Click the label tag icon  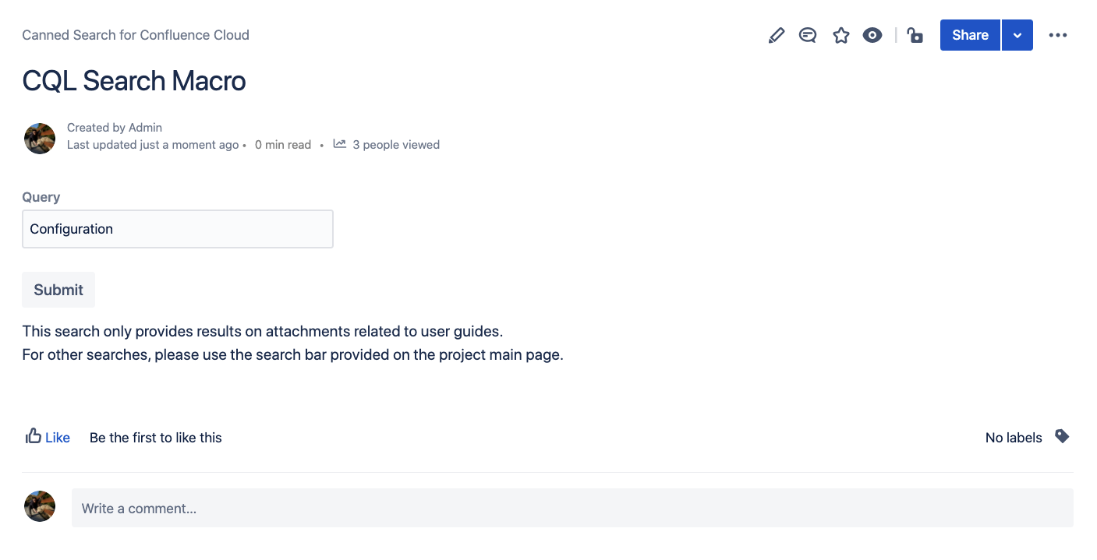pos(1061,436)
